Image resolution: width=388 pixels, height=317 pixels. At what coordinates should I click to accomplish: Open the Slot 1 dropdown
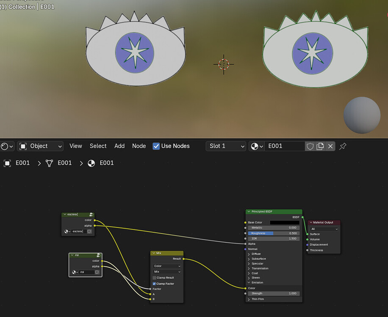[226, 146]
